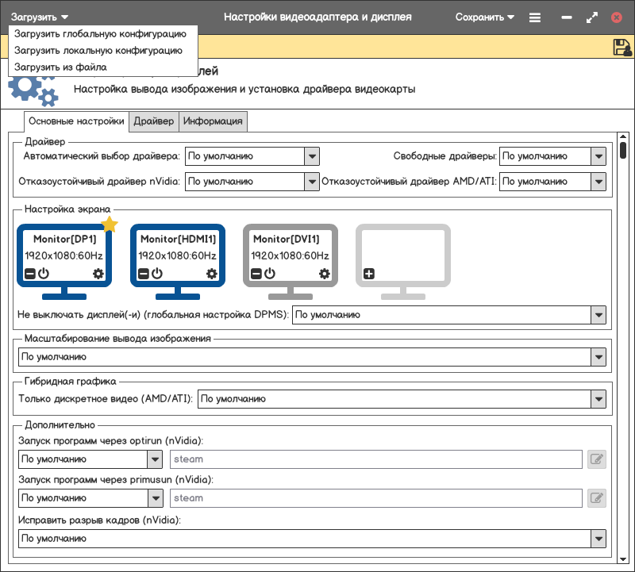Open the image output scaling dropdown
Image resolution: width=635 pixels, height=572 pixels.
click(x=598, y=357)
